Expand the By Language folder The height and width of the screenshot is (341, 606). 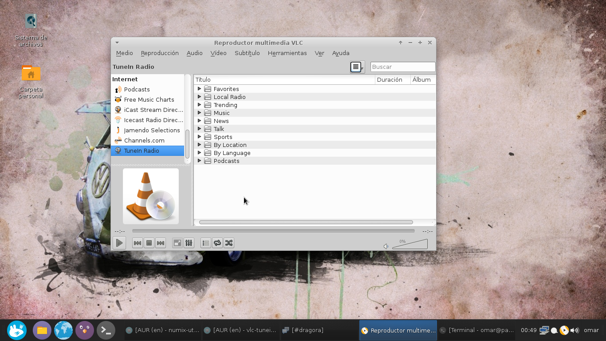pyautogui.click(x=200, y=153)
